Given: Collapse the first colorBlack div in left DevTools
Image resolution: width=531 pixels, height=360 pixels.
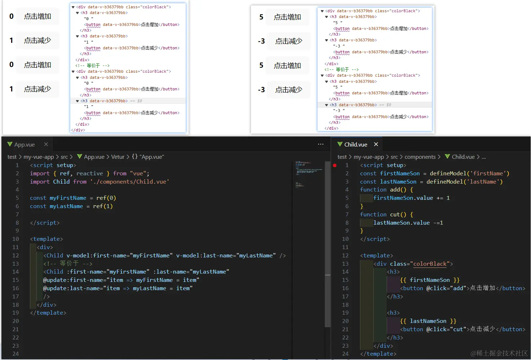Looking at the screenshot, I should coord(73,7).
